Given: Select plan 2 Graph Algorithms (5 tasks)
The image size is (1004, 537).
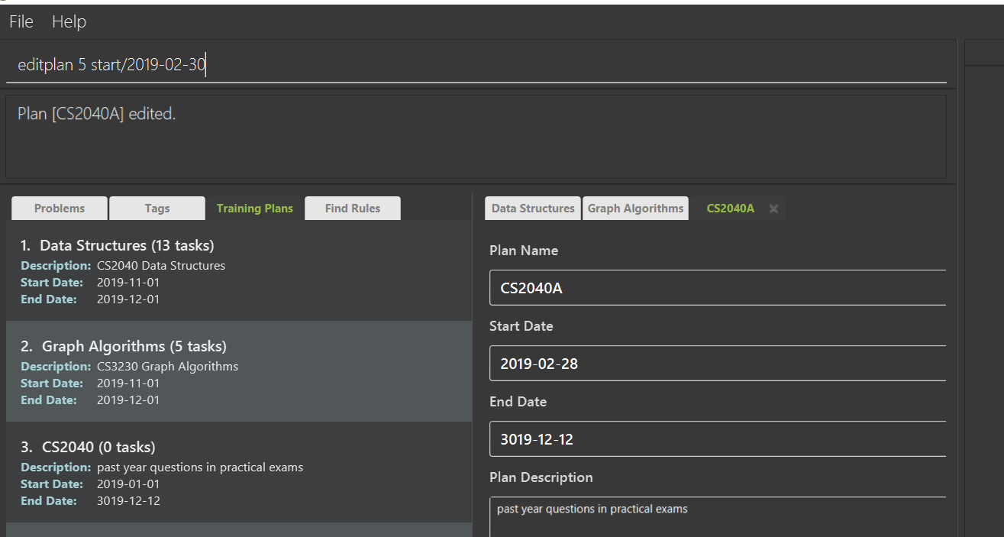Looking at the screenshot, I should tap(239, 371).
